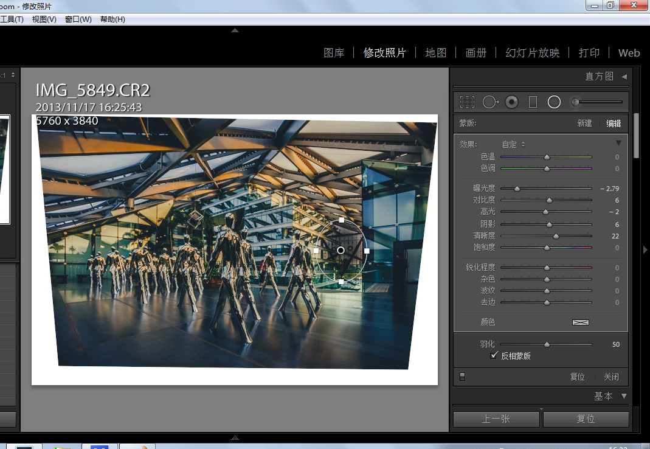Switch to the 幻灯片放映 module
Screen dimensions: 650x449
532,53
